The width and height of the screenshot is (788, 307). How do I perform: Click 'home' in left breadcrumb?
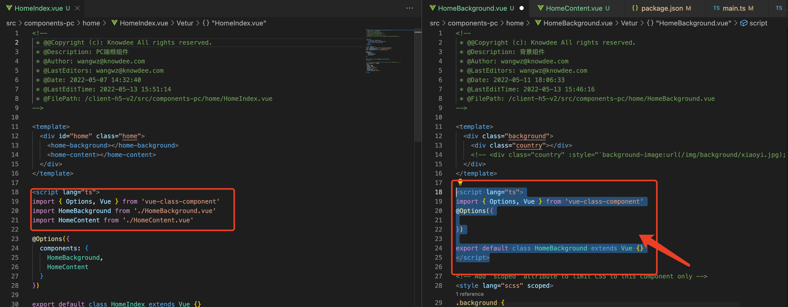point(91,23)
